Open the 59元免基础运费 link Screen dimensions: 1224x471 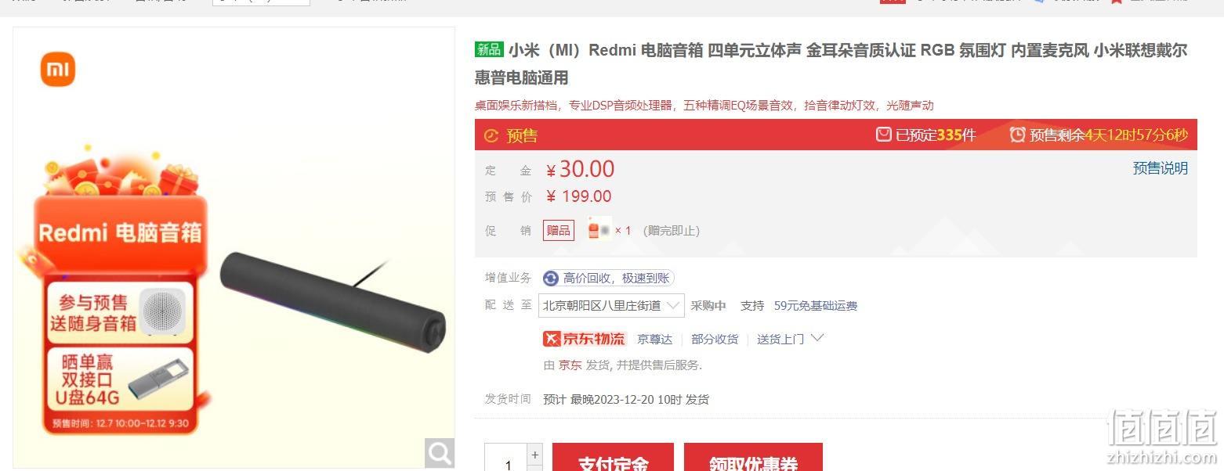(x=816, y=306)
